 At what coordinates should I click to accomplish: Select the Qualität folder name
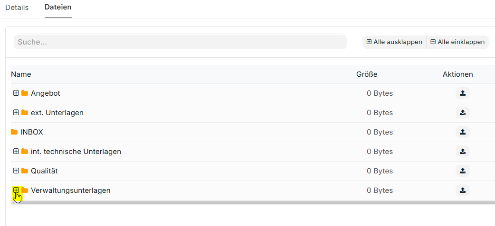coord(44,171)
